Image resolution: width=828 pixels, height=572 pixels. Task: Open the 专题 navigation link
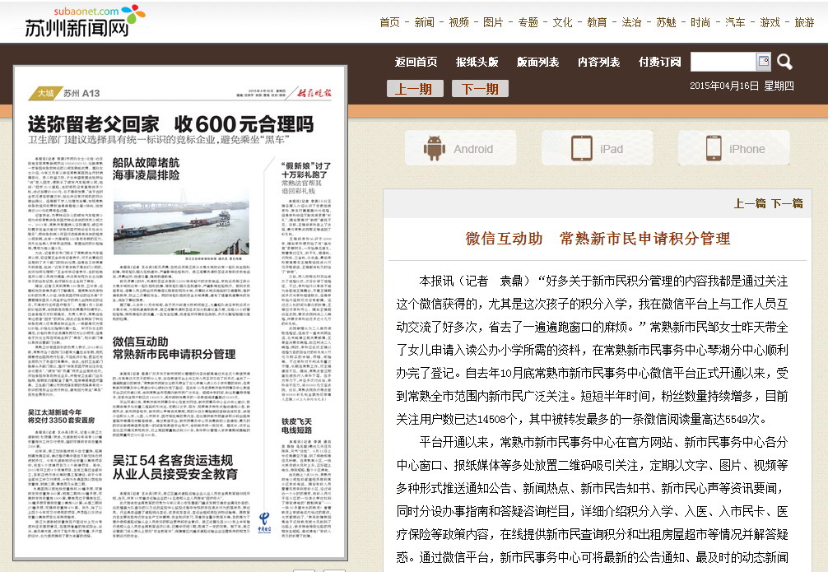tap(528, 22)
